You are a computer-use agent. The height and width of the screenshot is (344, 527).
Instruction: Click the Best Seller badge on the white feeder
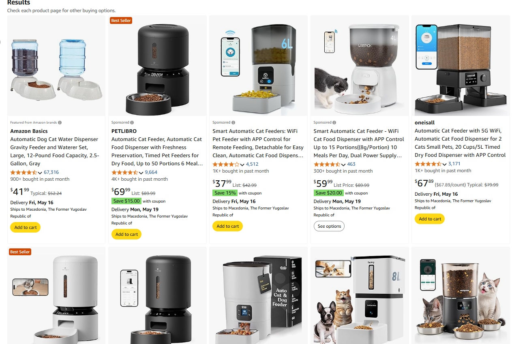tap(20, 252)
